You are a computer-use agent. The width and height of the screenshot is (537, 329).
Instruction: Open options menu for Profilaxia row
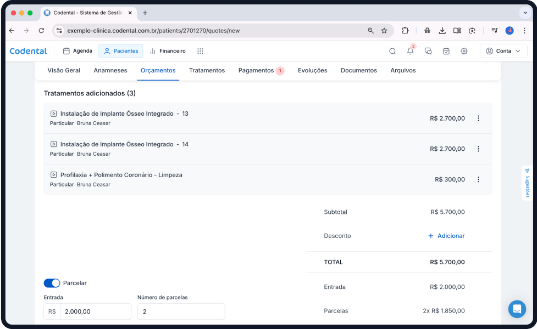click(478, 179)
